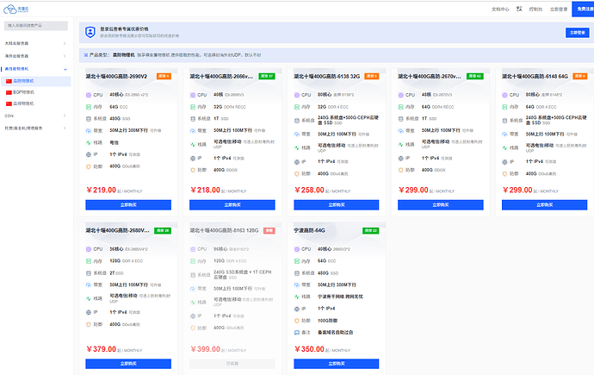Click the system disk icon in the 2690V2 card
The height and width of the screenshot is (375, 594).
coord(89,119)
